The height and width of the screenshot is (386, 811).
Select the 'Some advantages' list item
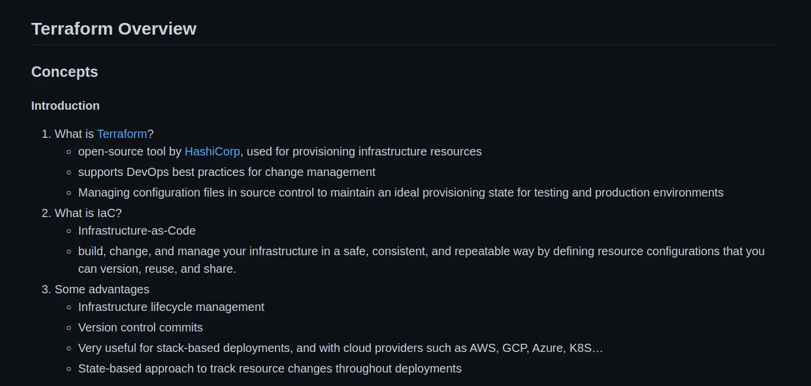[102, 289]
